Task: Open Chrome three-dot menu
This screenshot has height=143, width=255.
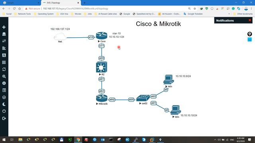Action: click(x=251, y=9)
